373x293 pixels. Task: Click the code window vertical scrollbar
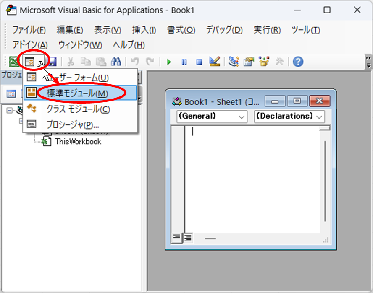pos(325,181)
